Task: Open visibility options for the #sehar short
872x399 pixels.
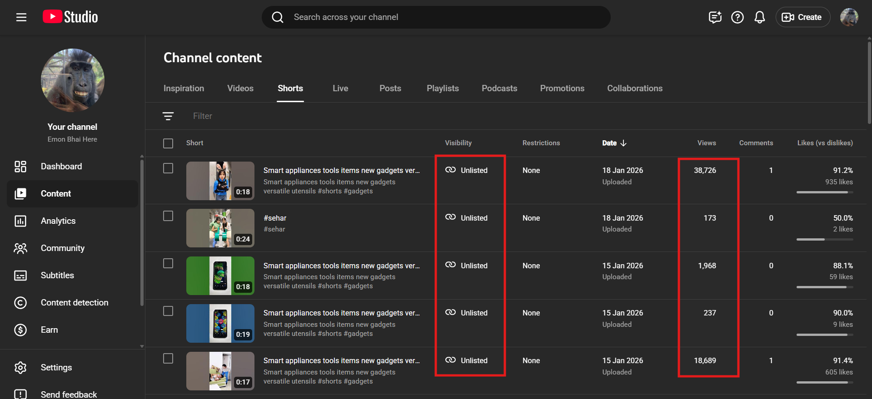Action: click(x=467, y=218)
